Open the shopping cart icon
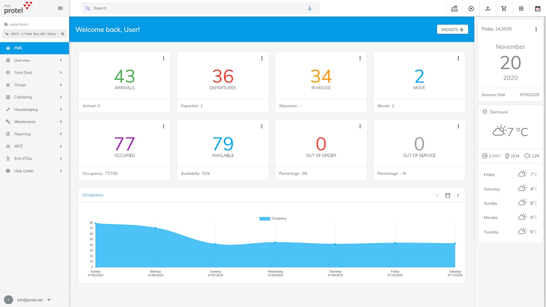Viewport: 546px width, 307px height. pos(504,9)
